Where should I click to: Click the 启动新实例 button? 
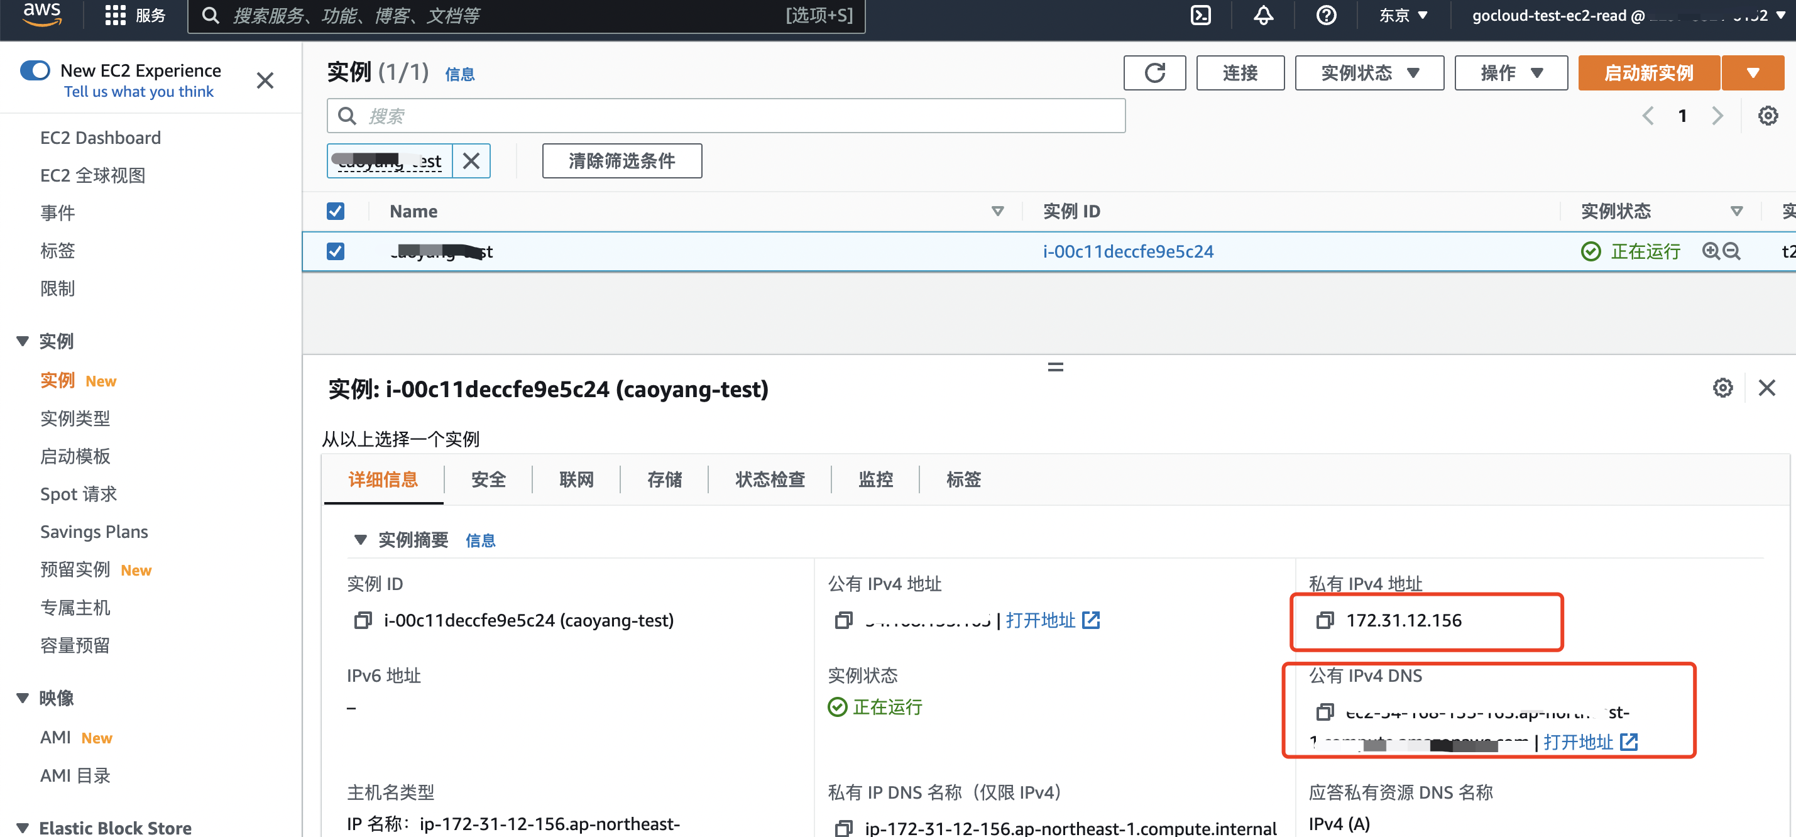point(1649,73)
